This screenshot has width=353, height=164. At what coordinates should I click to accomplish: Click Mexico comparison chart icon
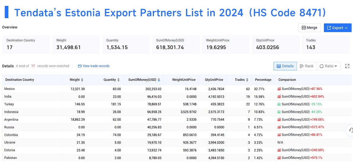point(279,89)
